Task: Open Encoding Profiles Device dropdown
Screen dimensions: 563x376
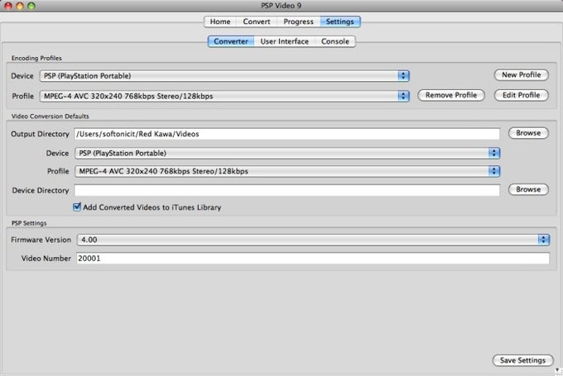Action: 224,76
